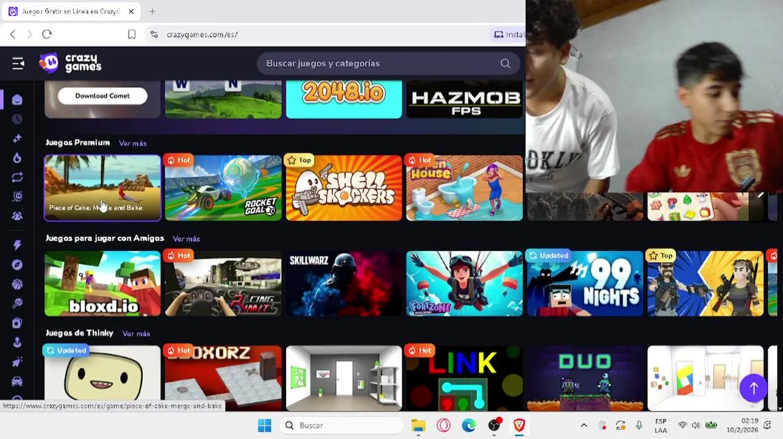Open the volume speaker tray icon

pyautogui.click(x=696, y=426)
